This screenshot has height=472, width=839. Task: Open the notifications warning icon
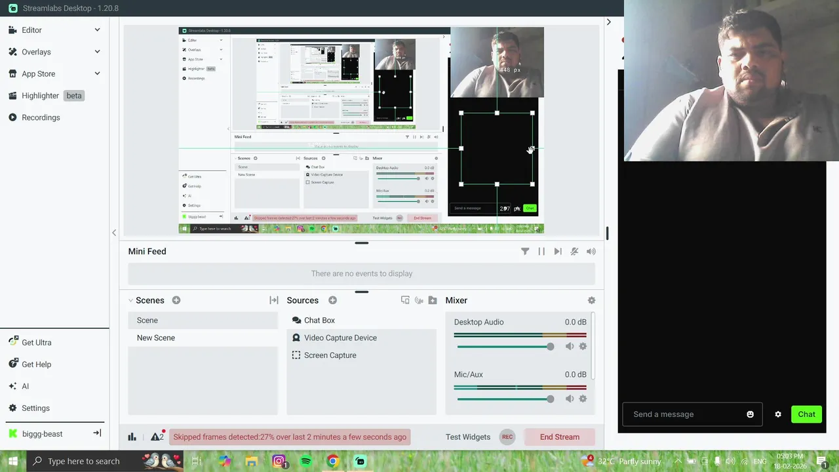157,436
